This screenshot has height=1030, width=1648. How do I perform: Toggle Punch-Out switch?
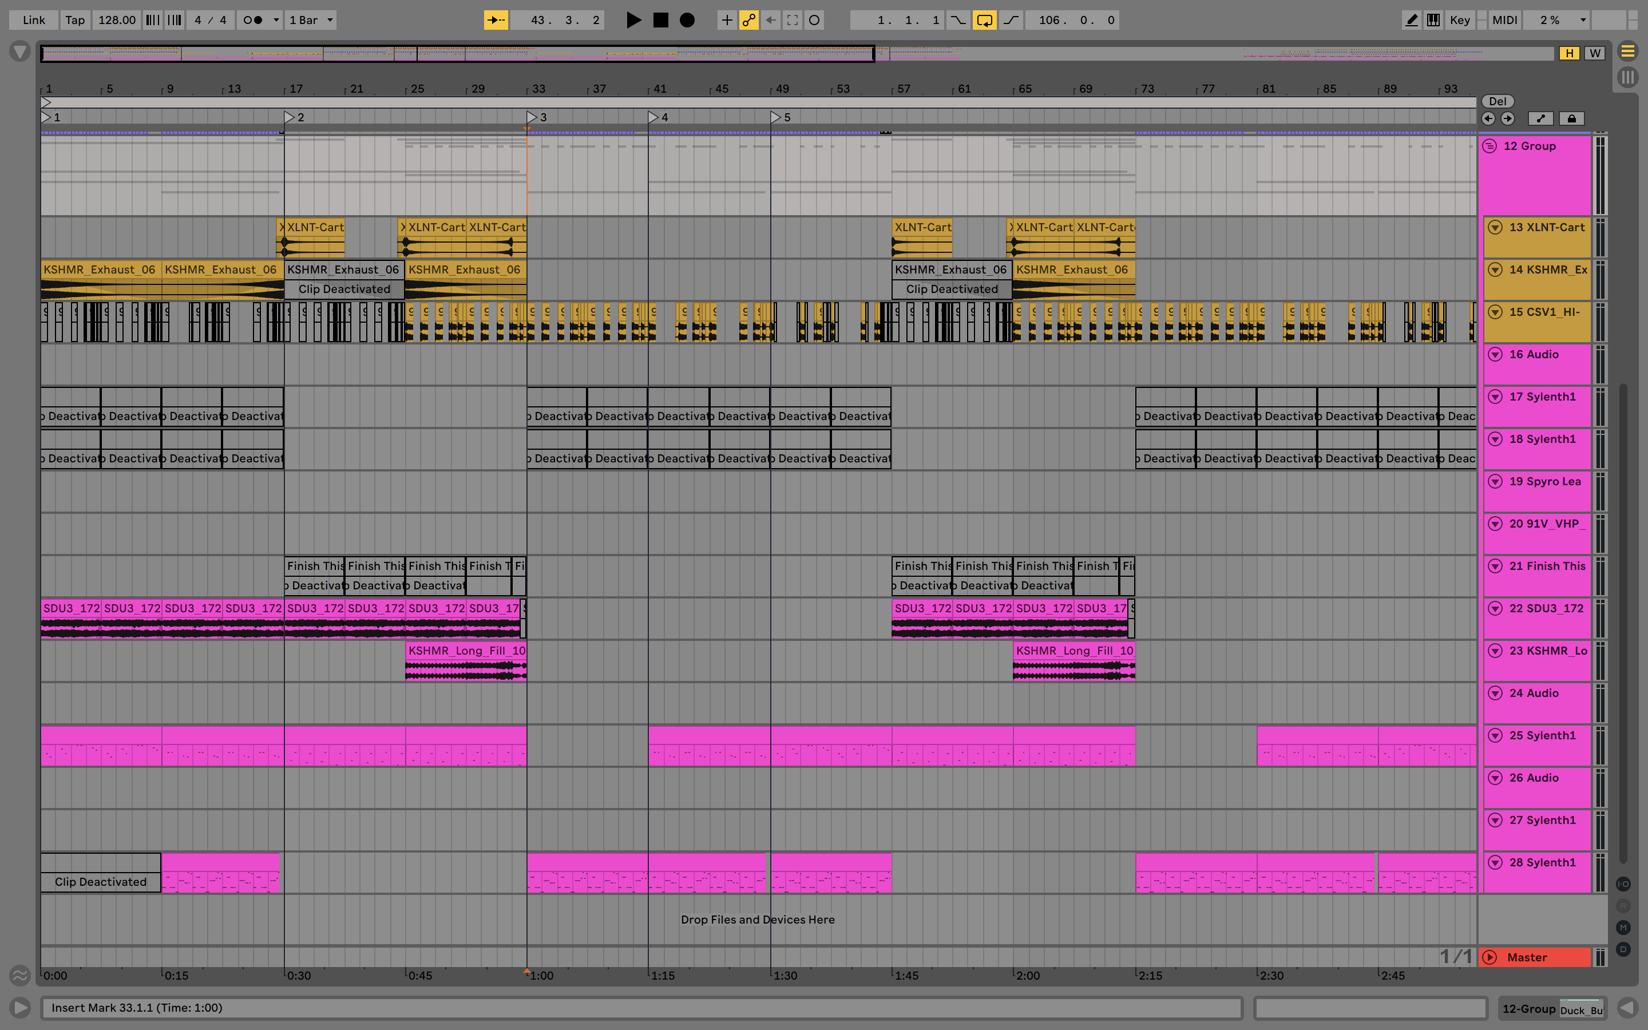1011,20
